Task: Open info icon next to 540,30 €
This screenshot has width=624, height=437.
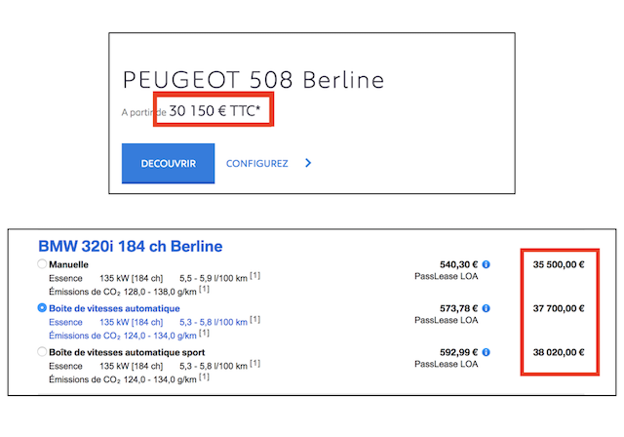Action: pyautogui.click(x=486, y=263)
